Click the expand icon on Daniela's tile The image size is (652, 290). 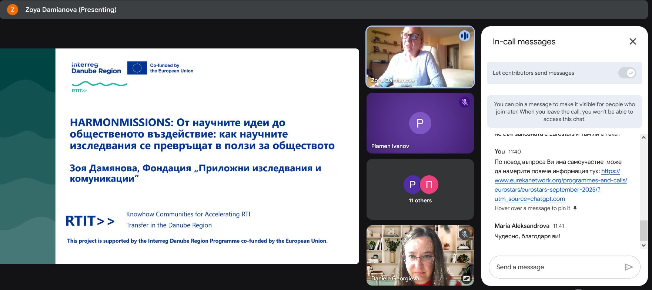[x=466, y=279]
